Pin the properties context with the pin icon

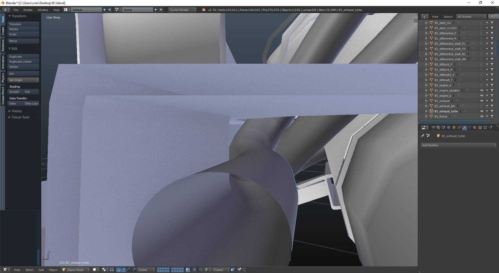coord(423,136)
